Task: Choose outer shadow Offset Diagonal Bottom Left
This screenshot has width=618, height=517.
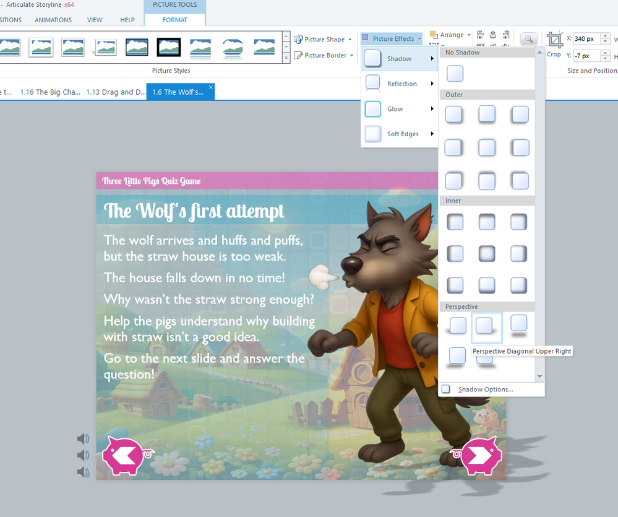Action: coord(520,115)
